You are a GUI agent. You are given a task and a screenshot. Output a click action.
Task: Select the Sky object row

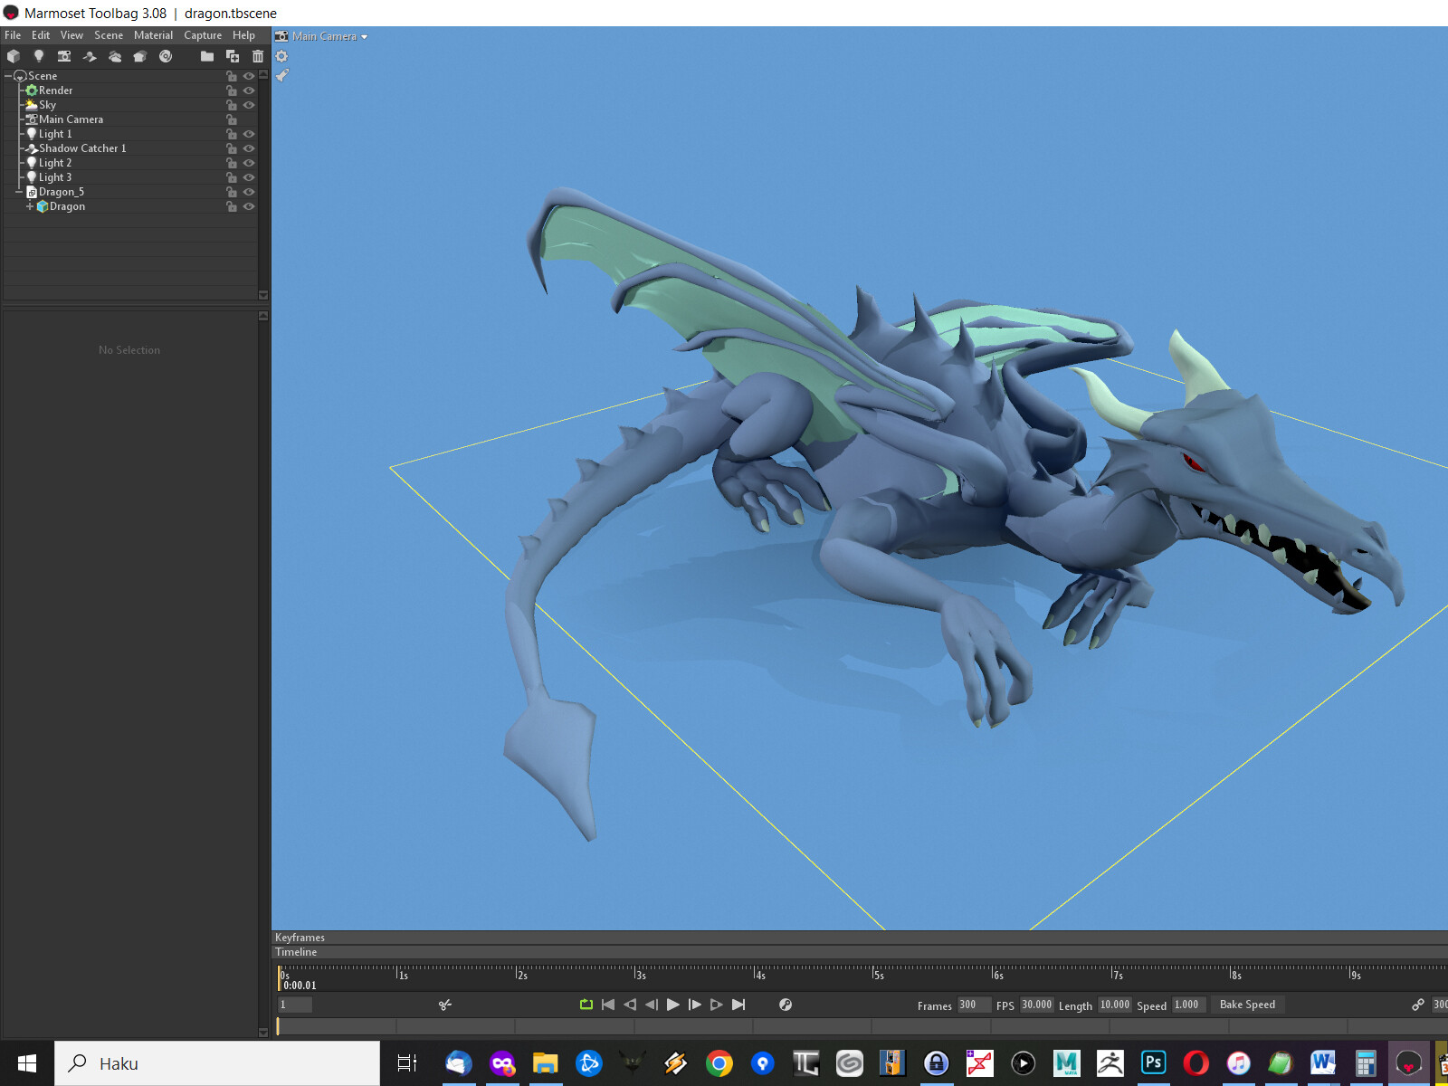pos(130,105)
